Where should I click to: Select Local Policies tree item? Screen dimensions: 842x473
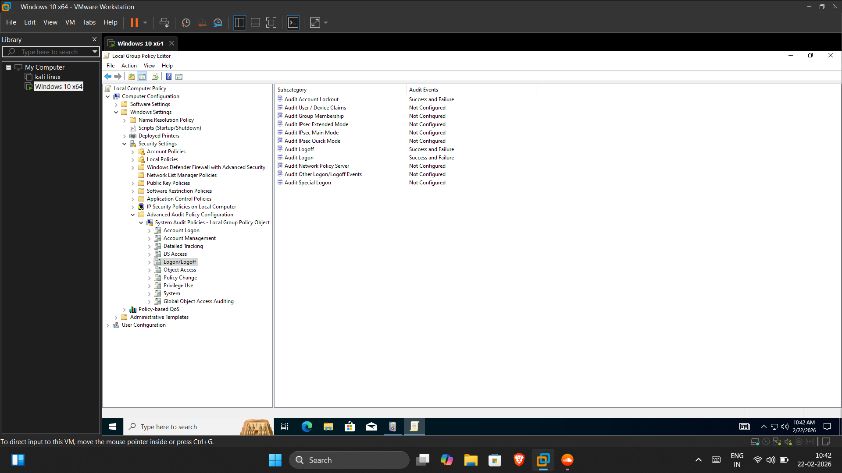[x=162, y=159]
